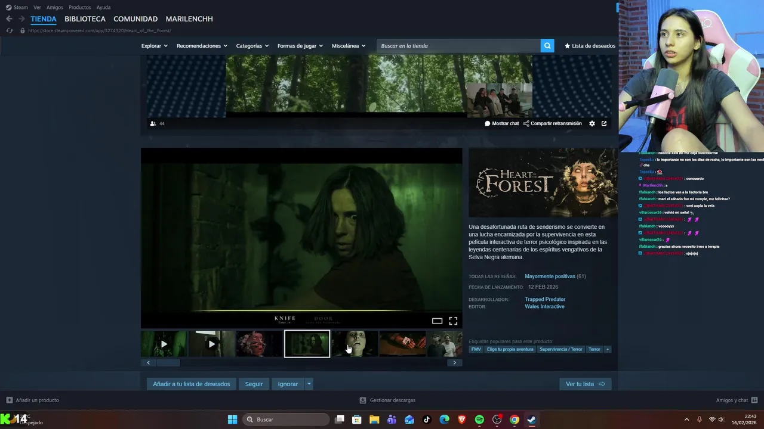Open Microsoft Edge from the taskbar
764x429 pixels.
point(445,419)
